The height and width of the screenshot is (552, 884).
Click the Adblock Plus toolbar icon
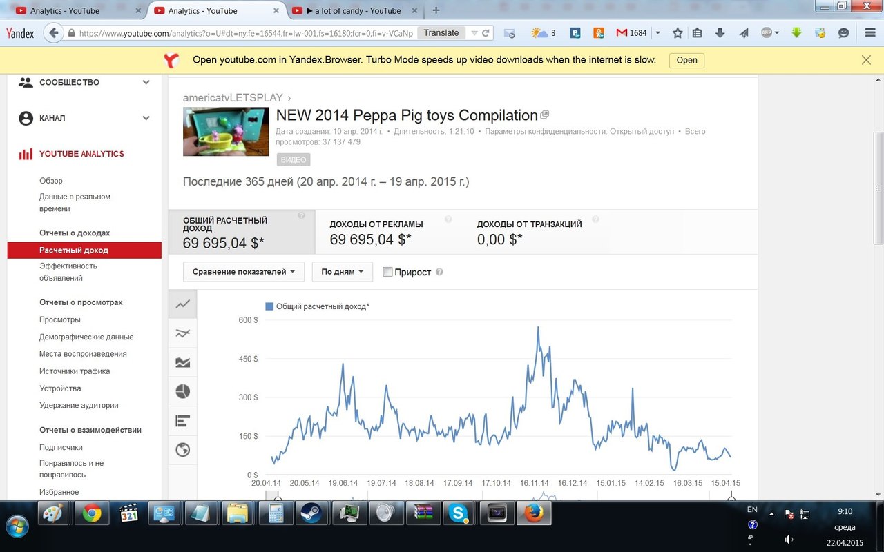click(x=767, y=33)
